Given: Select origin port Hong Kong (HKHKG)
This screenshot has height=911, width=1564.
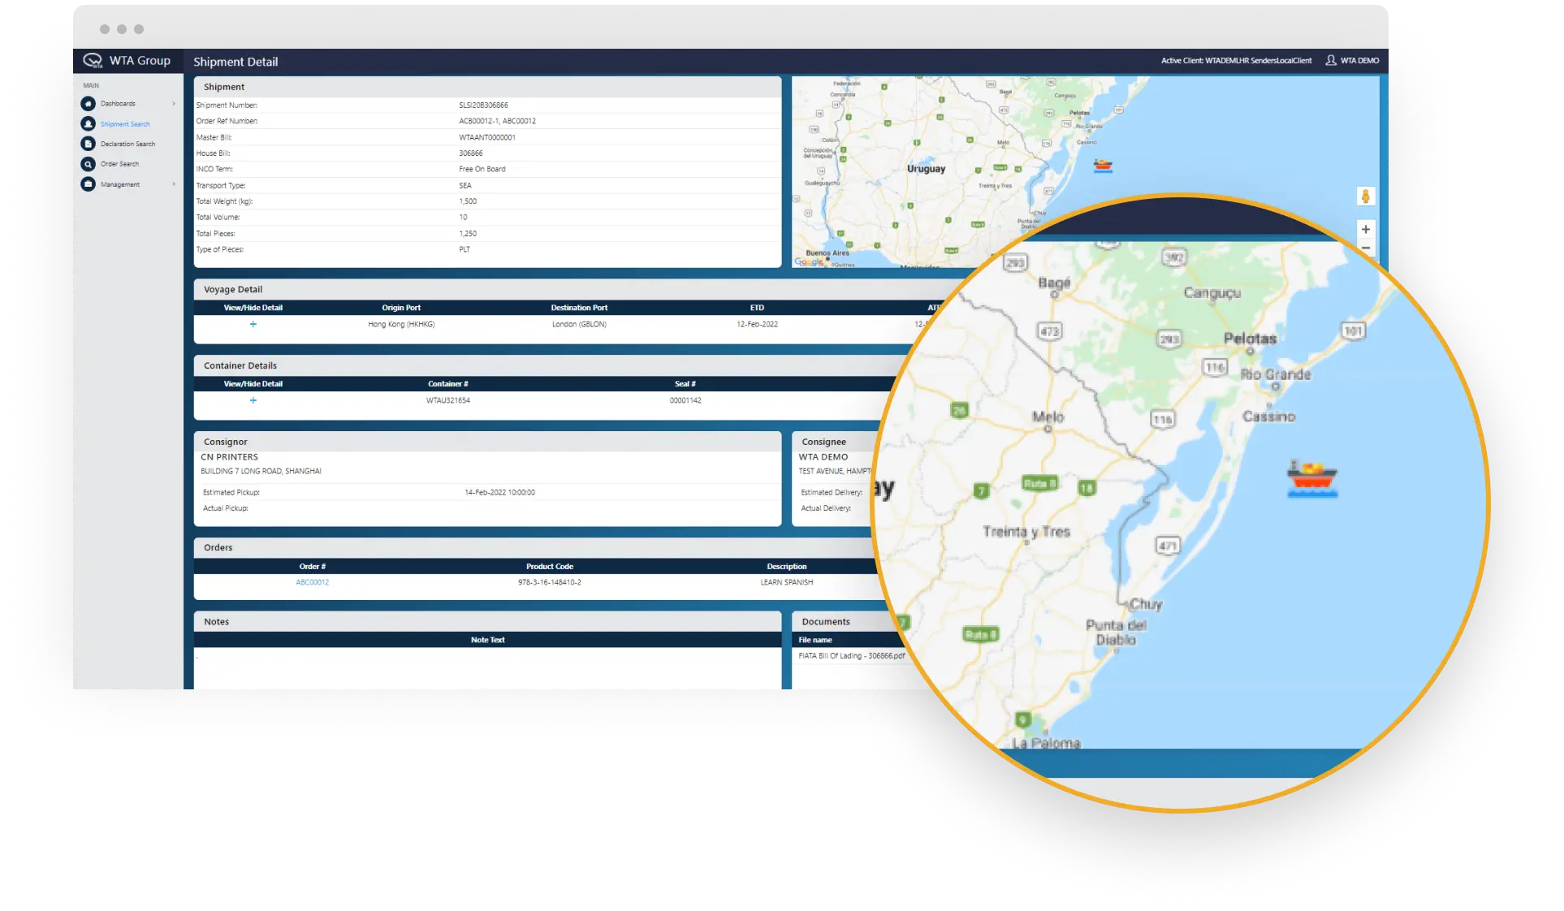Looking at the screenshot, I should pos(401,324).
